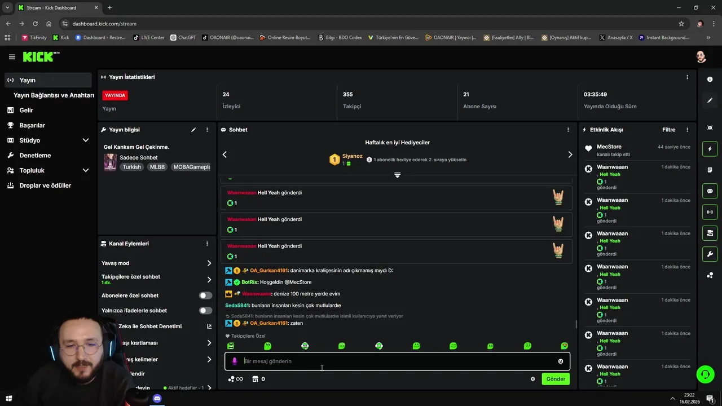Image resolution: width=722 pixels, height=406 pixels.
Task: Open the ChatGPT bookmark
Action: pyautogui.click(x=183, y=38)
